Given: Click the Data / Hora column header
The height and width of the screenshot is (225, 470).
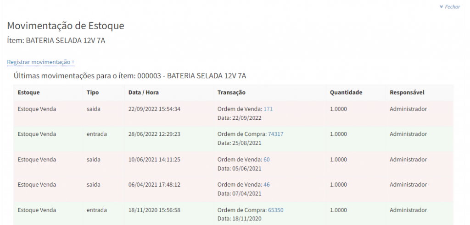Looking at the screenshot, I should point(144,92).
